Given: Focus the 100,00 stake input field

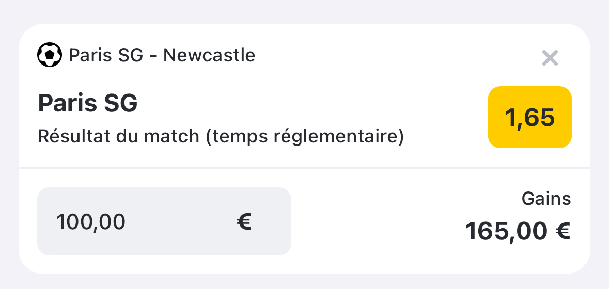Looking at the screenshot, I should click(x=164, y=221).
